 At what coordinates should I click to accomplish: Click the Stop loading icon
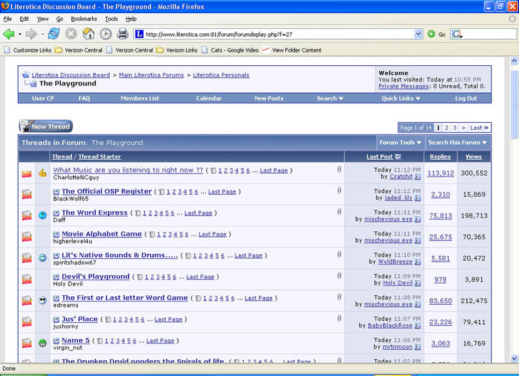(70, 34)
